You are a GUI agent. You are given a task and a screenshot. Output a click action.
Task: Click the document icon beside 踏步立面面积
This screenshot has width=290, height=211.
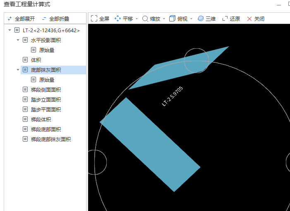(x=25, y=100)
